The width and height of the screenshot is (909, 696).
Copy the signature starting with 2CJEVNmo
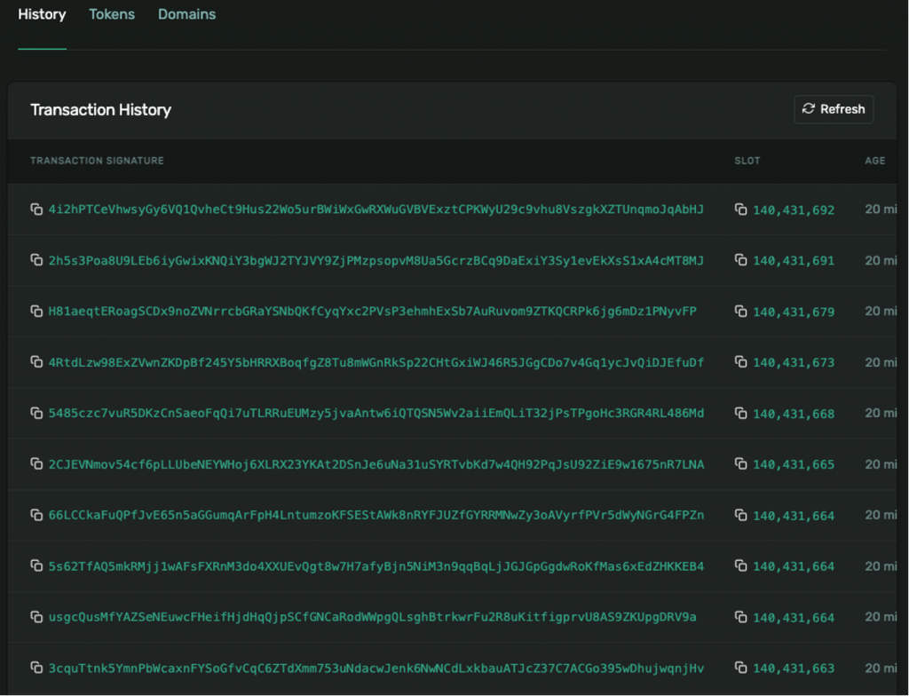tap(36, 464)
